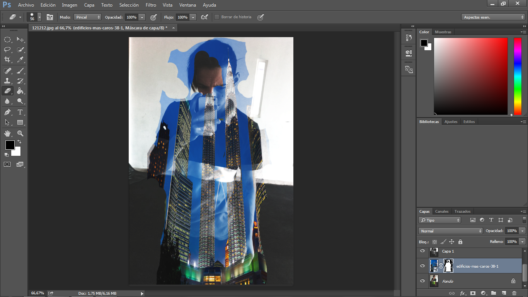
Task: Hide the Fondo layer
Action: coord(422,281)
